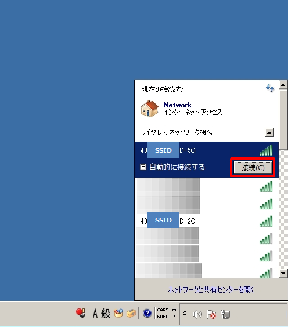288x327 pixels.
Task: Toggle the IME 般 conversion mode
Action: [106, 313]
